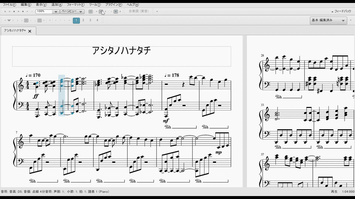Create a new score with the New icon
This screenshot has height=199, width=355.
[5, 11]
